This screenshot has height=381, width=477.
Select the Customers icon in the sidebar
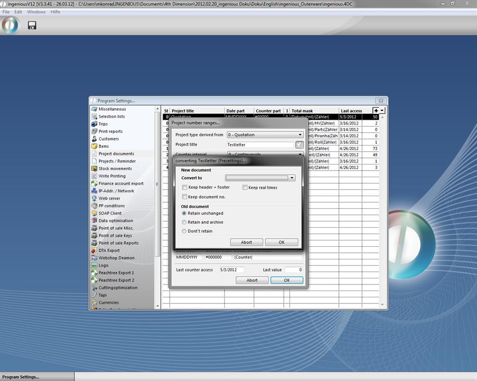pos(95,139)
